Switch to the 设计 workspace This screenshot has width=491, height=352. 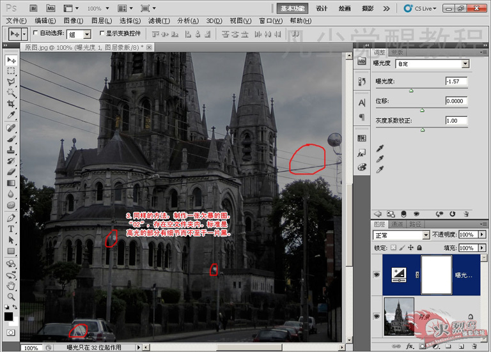[322, 8]
